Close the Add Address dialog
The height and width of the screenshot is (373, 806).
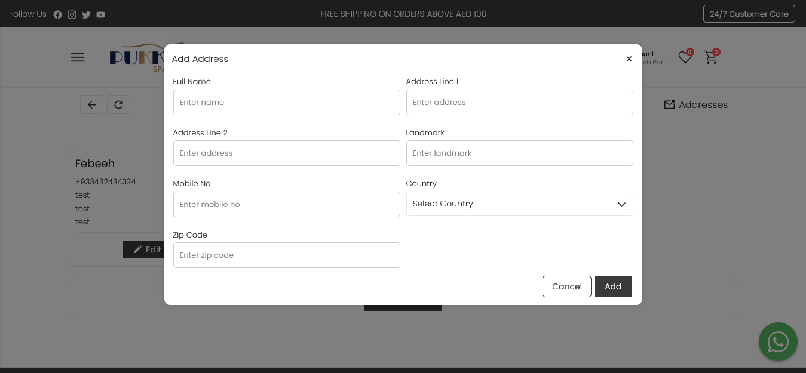629,58
